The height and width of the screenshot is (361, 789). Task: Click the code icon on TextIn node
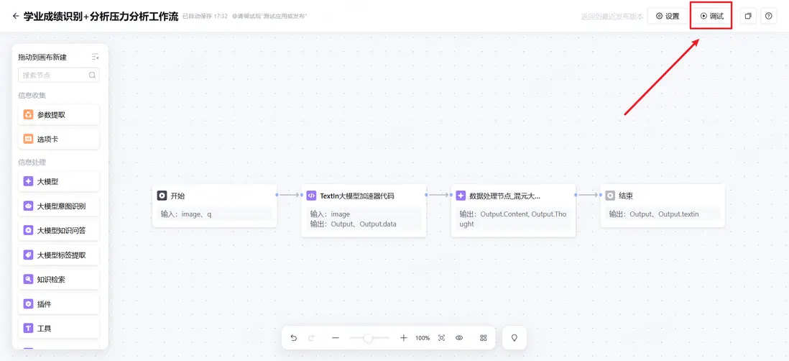pos(311,196)
